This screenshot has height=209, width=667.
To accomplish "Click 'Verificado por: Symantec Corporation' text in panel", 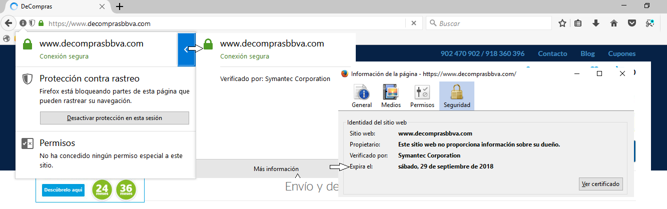I will pyautogui.click(x=275, y=78).
